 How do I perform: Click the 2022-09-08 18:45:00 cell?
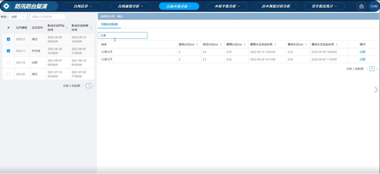[x=324, y=52]
